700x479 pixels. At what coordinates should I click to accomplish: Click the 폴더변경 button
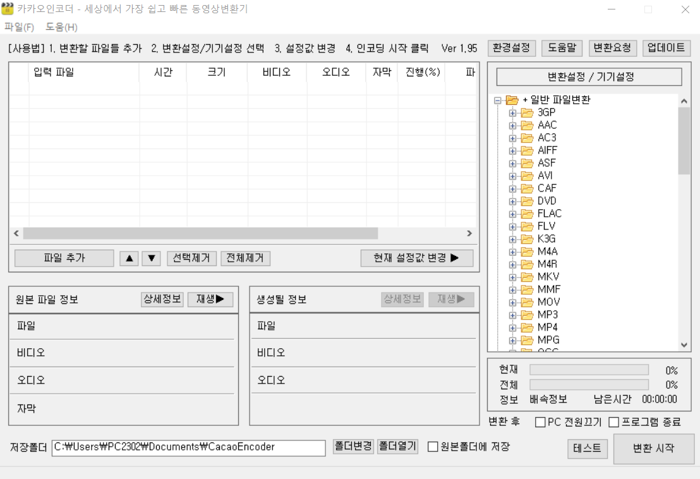353,446
